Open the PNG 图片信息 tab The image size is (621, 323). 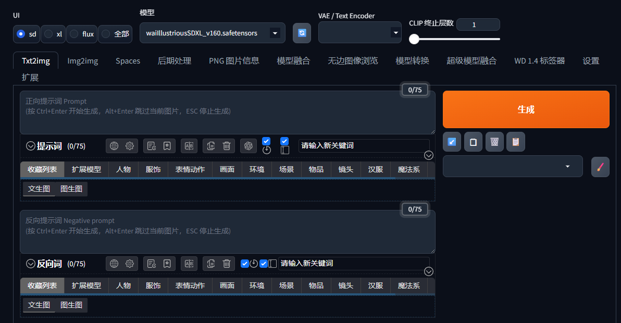point(234,61)
